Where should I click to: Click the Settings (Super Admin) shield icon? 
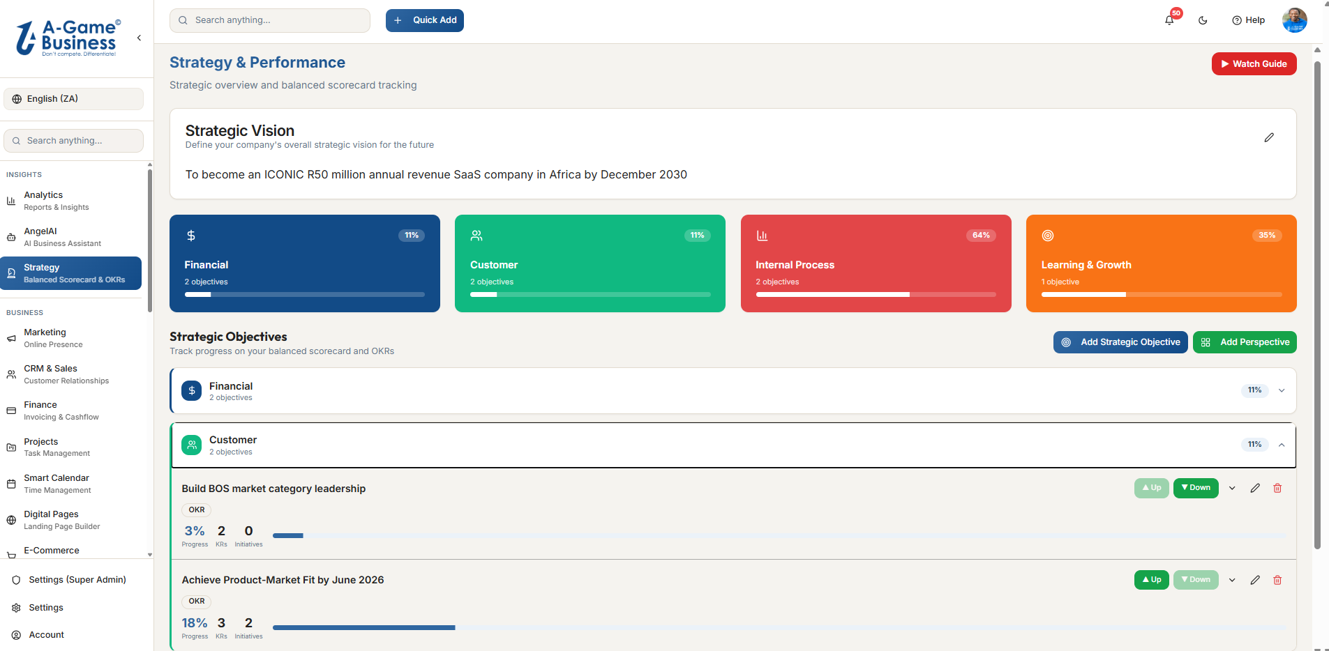tap(16, 580)
